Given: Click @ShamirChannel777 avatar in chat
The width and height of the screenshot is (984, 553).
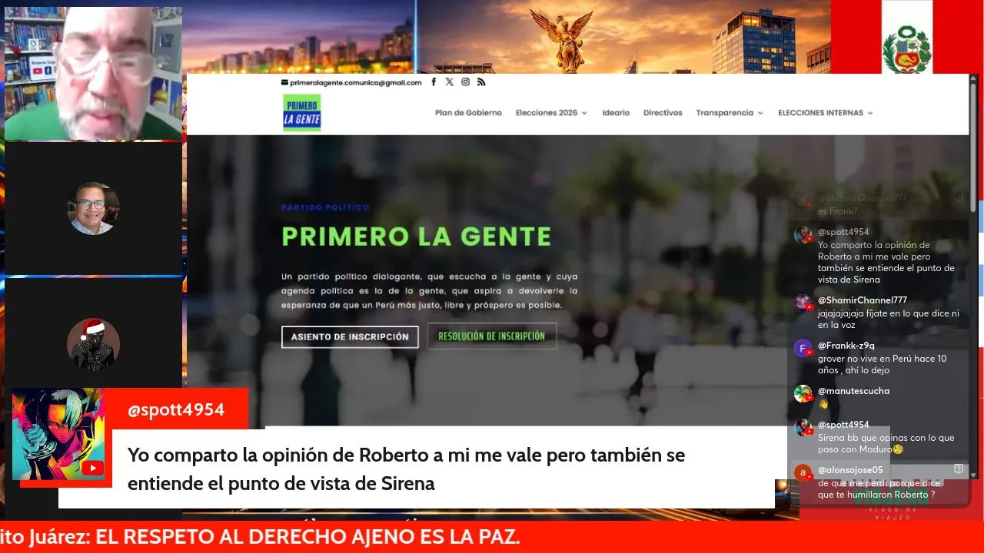Looking at the screenshot, I should point(803,303).
